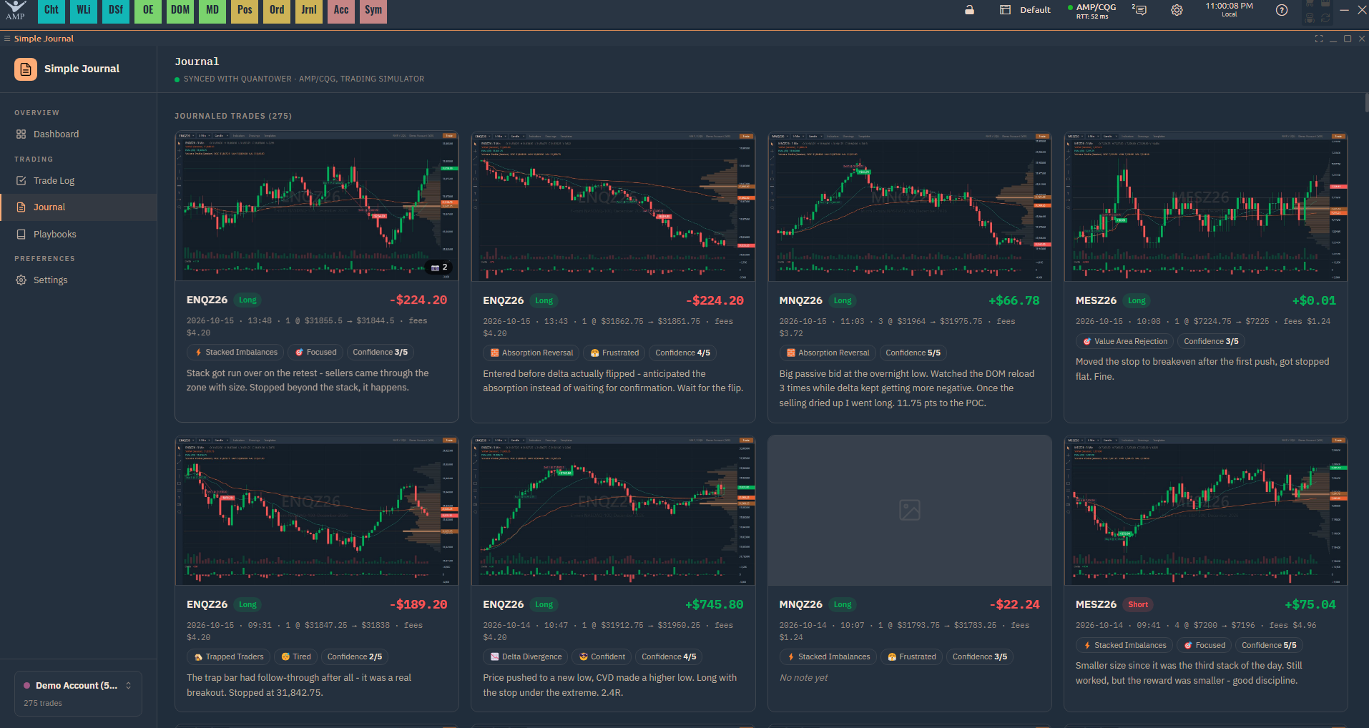This screenshot has height=728, width=1369.
Task: Select the Journal sidebar item
Action: point(79,207)
